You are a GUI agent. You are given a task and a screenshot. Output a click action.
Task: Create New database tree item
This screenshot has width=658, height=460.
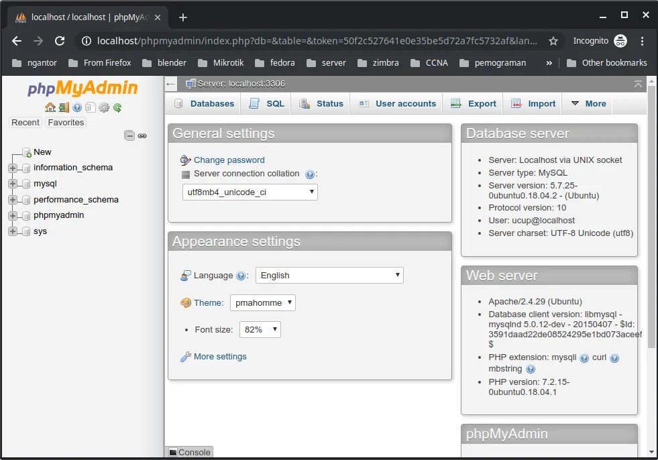[42, 152]
